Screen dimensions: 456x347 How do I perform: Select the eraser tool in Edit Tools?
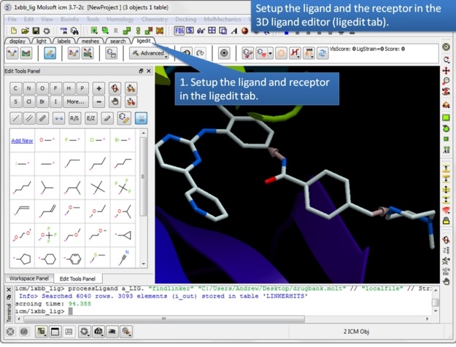(x=107, y=117)
